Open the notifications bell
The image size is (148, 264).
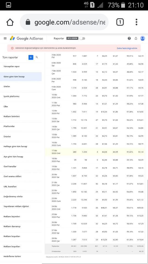click(x=136, y=38)
